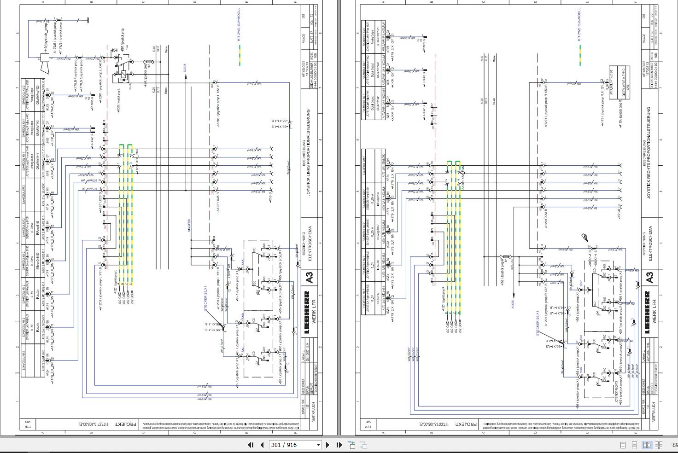Go forward to the next view
The height and width of the screenshot is (453, 678).
[363, 445]
